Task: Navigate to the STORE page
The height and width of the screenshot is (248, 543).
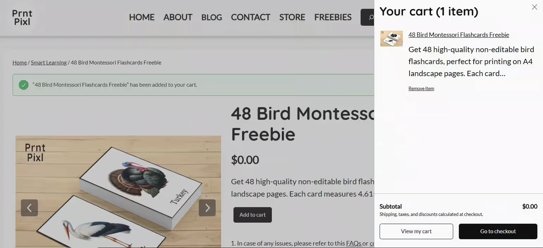Action: pyautogui.click(x=292, y=17)
